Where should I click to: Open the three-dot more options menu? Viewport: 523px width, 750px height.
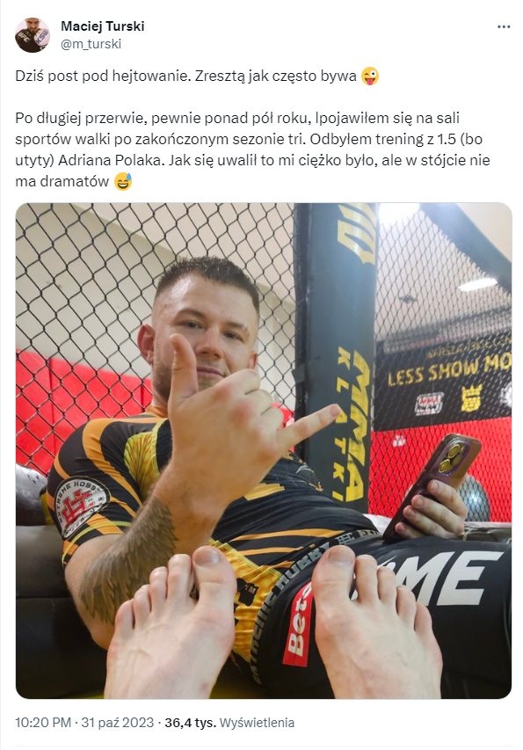click(504, 26)
